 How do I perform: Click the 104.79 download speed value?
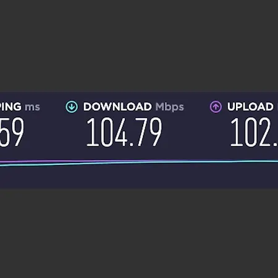pyautogui.click(x=124, y=132)
